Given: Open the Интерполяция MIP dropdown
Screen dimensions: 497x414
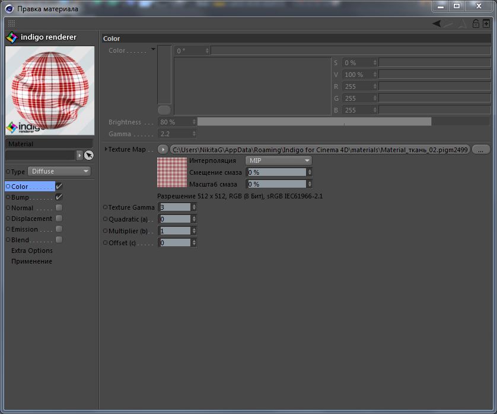Looking at the screenshot, I should click(279, 161).
